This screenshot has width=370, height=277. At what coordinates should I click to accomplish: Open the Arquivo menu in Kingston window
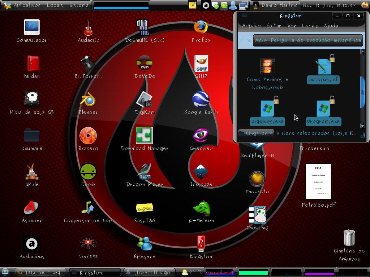coord(251,26)
